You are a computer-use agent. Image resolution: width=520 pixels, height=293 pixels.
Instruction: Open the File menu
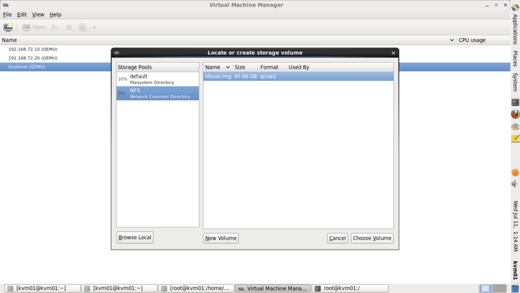[x=7, y=14]
